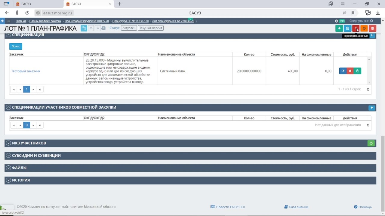385x216 pixels.
Task: Click the blue hierarchy icon next to the lot title
Action: coord(84,28)
